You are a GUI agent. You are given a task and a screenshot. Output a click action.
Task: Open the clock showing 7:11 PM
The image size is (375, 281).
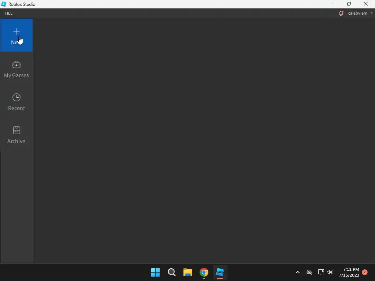[x=349, y=272]
